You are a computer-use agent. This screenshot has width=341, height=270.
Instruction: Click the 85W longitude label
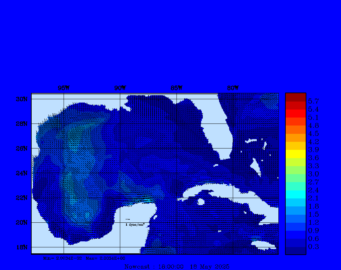coord(176,88)
